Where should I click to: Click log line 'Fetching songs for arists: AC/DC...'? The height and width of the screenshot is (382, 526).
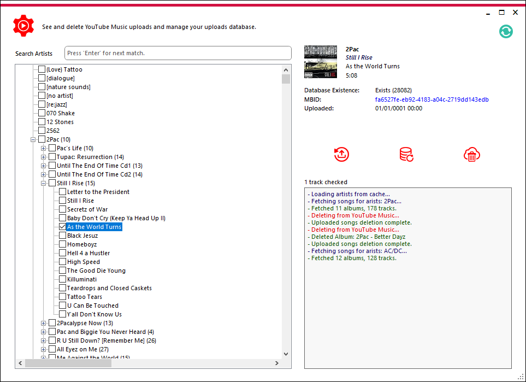click(357, 251)
